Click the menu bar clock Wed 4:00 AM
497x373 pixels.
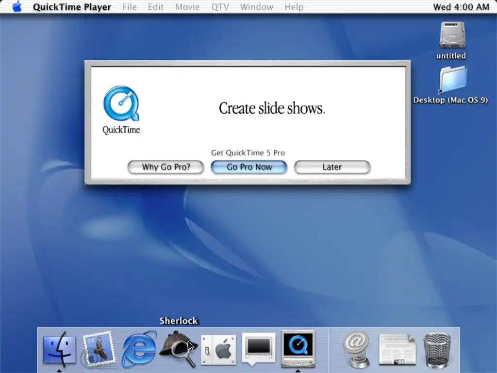(461, 7)
